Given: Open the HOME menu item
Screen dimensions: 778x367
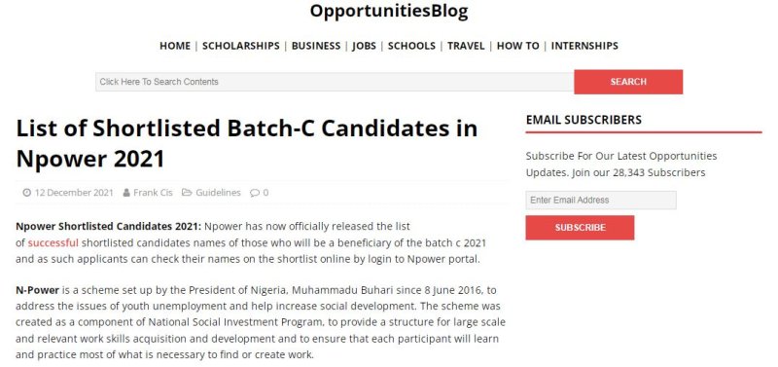Looking at the screenshot, I should (x=175, y=46).
